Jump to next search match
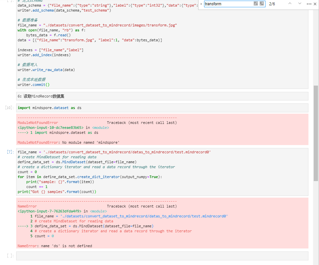319x265 pixels. (300, 4)
